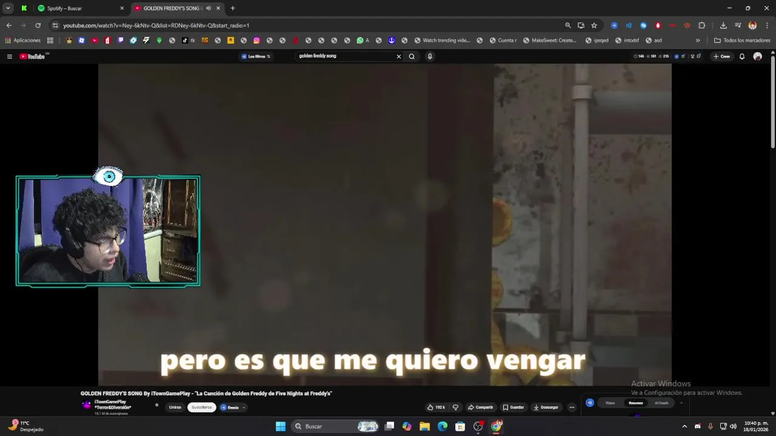Open the 'ipsqed' bookmark
776x436 pixels.
tap(597, 41)
